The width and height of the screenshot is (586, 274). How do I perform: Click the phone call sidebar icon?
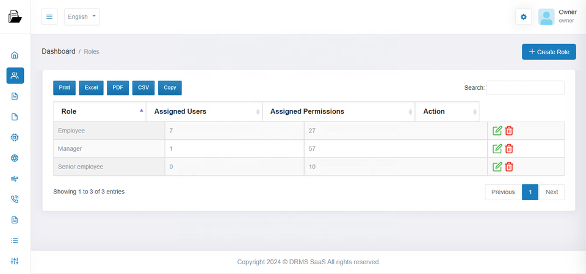15,199
